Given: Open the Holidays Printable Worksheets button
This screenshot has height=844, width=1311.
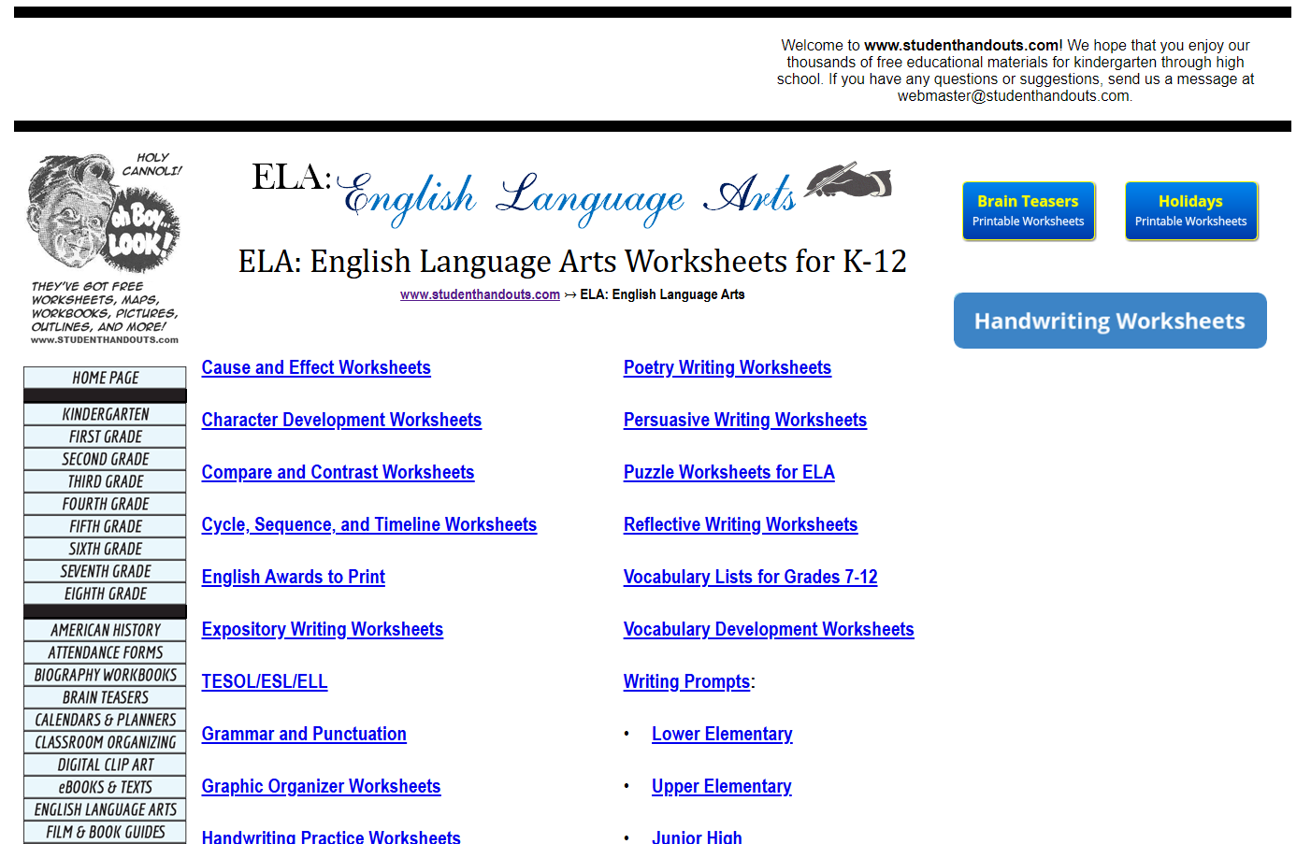Looking at the screenshot, I should tap(1190, 211).
